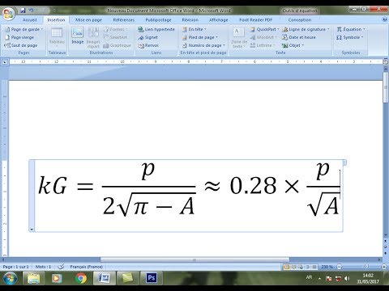Zoom out with minus button
The image size is (389, 291).
(x=339, y=267)
